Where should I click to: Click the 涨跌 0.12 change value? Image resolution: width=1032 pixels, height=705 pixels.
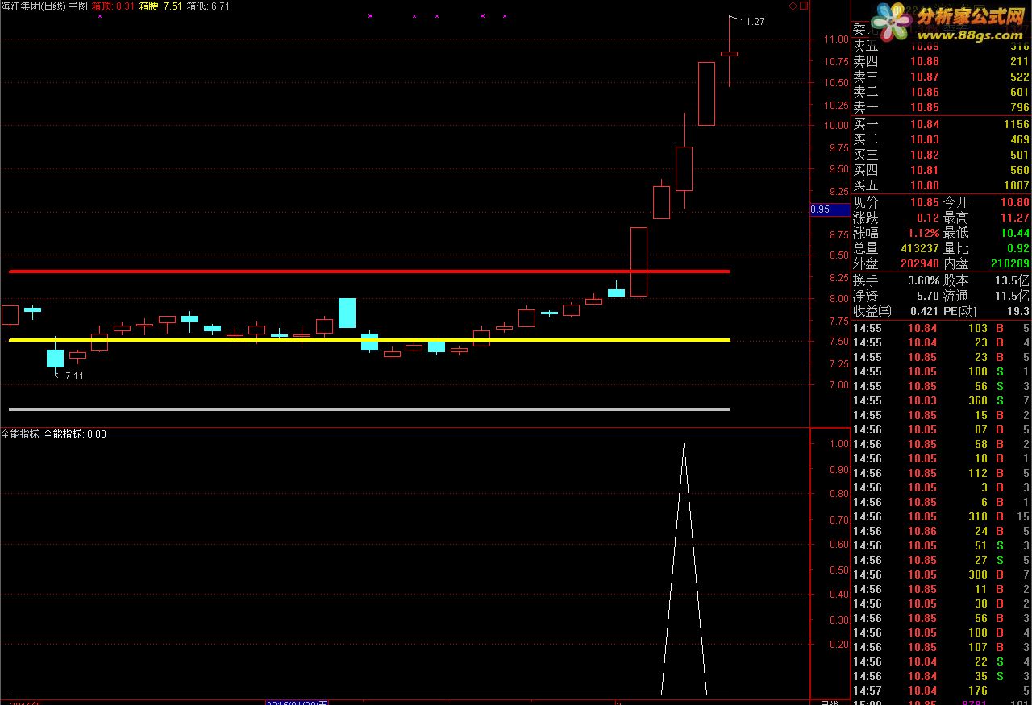[928, 218]
